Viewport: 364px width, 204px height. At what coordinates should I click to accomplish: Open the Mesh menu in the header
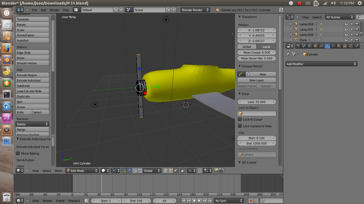click(x=58, y=171)
